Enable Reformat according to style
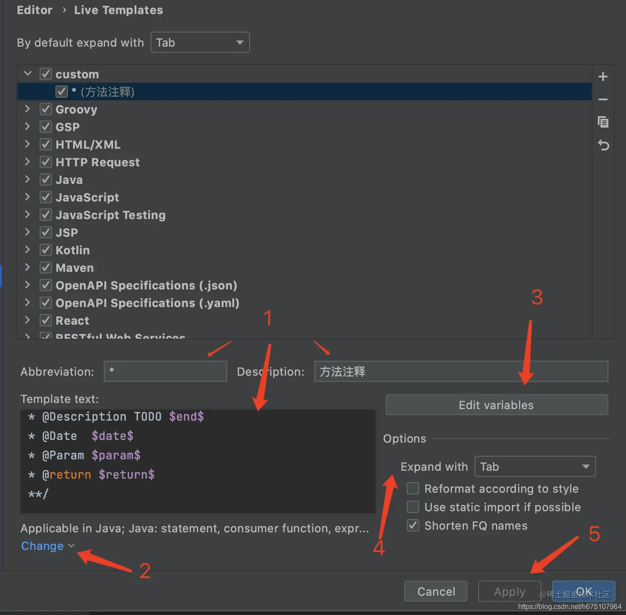Screen dimensions: 626x615 [x=413, y=488]
